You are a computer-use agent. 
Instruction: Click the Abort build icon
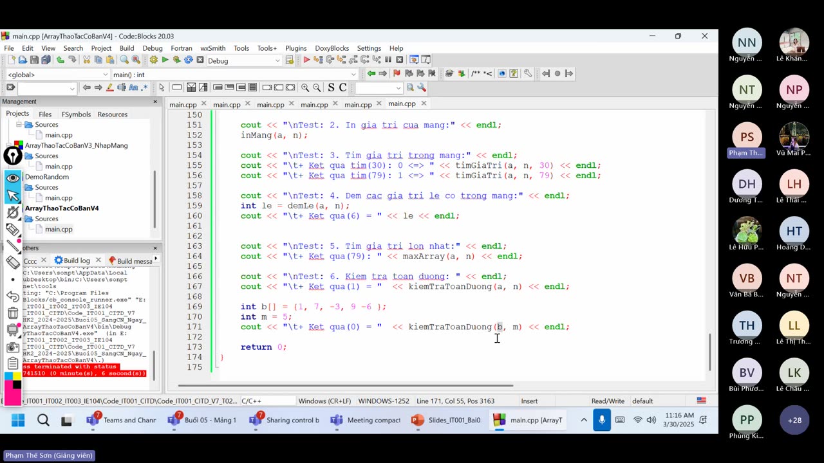pos(200,60)
